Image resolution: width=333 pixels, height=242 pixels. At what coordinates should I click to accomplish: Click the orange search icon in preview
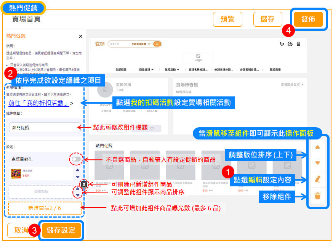click(157, 44)
